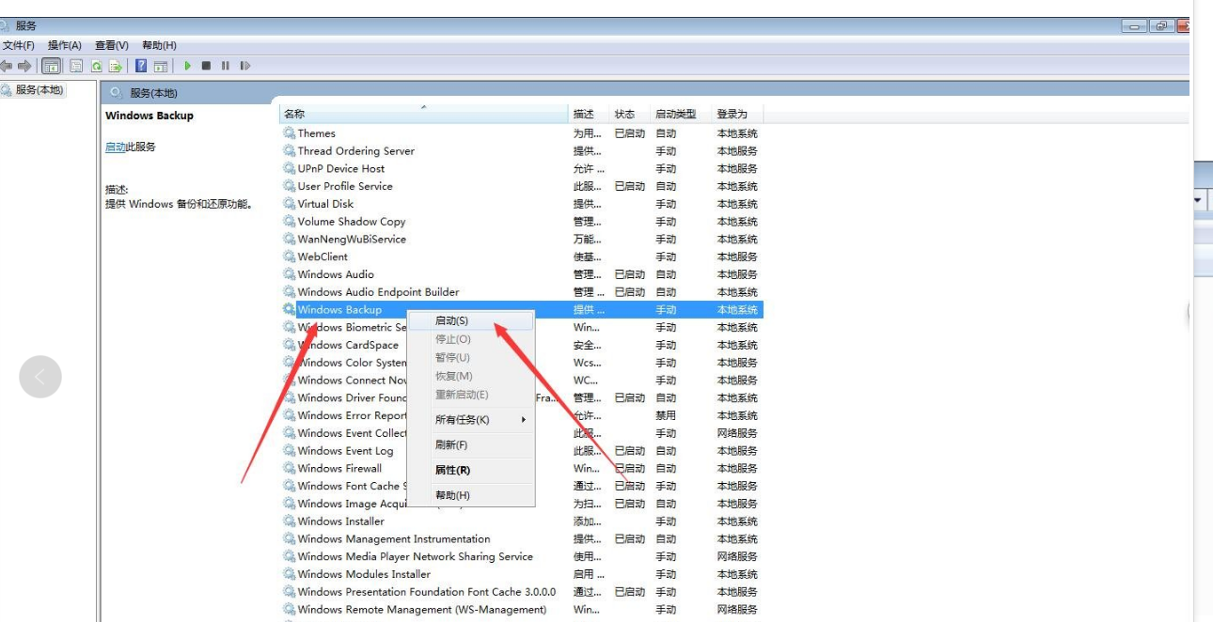Choose 启动(S) in the context menu

tap(452, 321)
